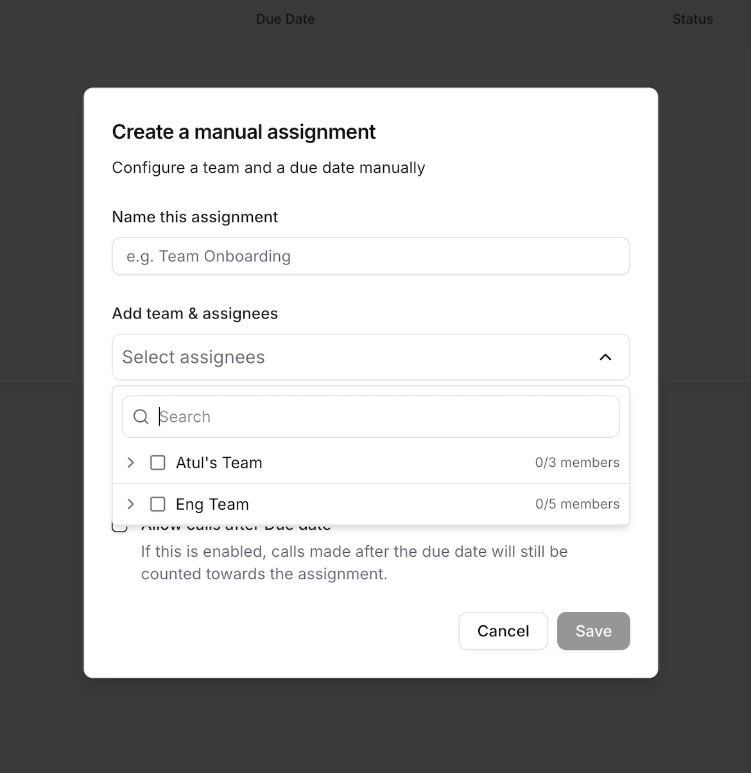Viewport: 751px width, 773px height.
Task: Select the Atul's Team row label
Action: [x=219, y=462]
